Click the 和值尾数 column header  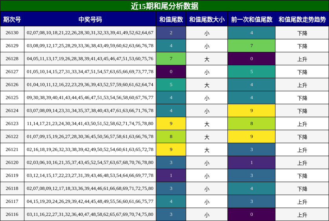point(171,19)
